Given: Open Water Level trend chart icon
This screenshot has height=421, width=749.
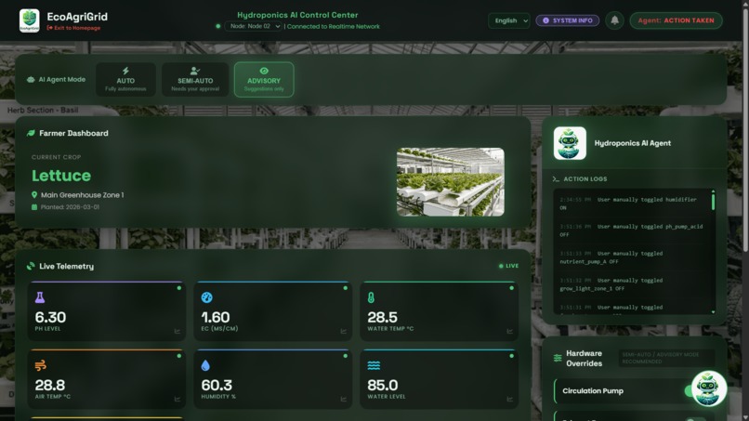Looking at the screenshot, I should (x=509, y=399).
